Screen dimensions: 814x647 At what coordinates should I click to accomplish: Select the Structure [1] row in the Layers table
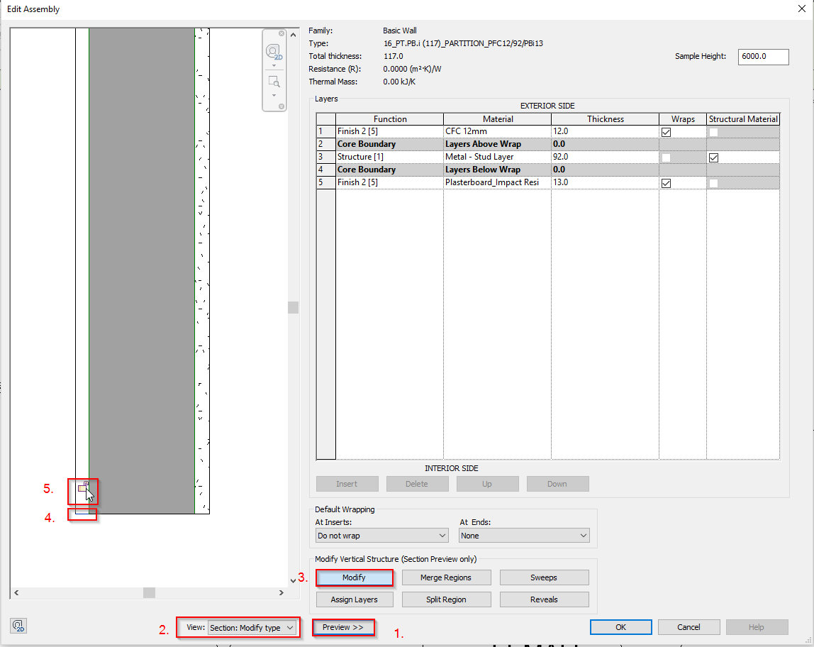tap(389, 157)
